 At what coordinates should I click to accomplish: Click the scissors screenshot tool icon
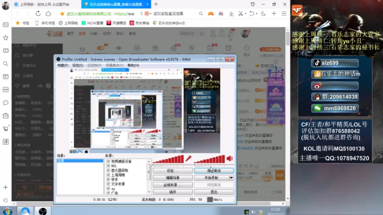(241, 14)
